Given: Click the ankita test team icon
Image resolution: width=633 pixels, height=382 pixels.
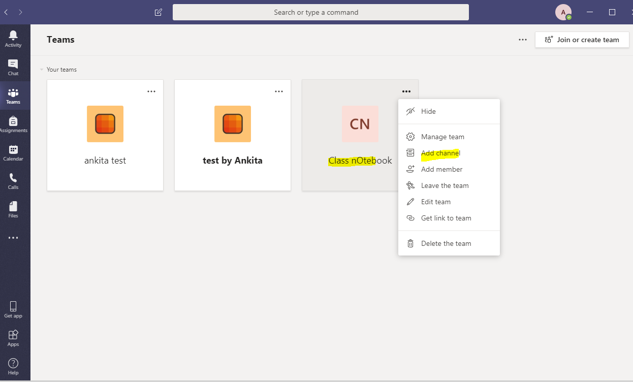Looking at the screenshot, I should coord(105,124).
